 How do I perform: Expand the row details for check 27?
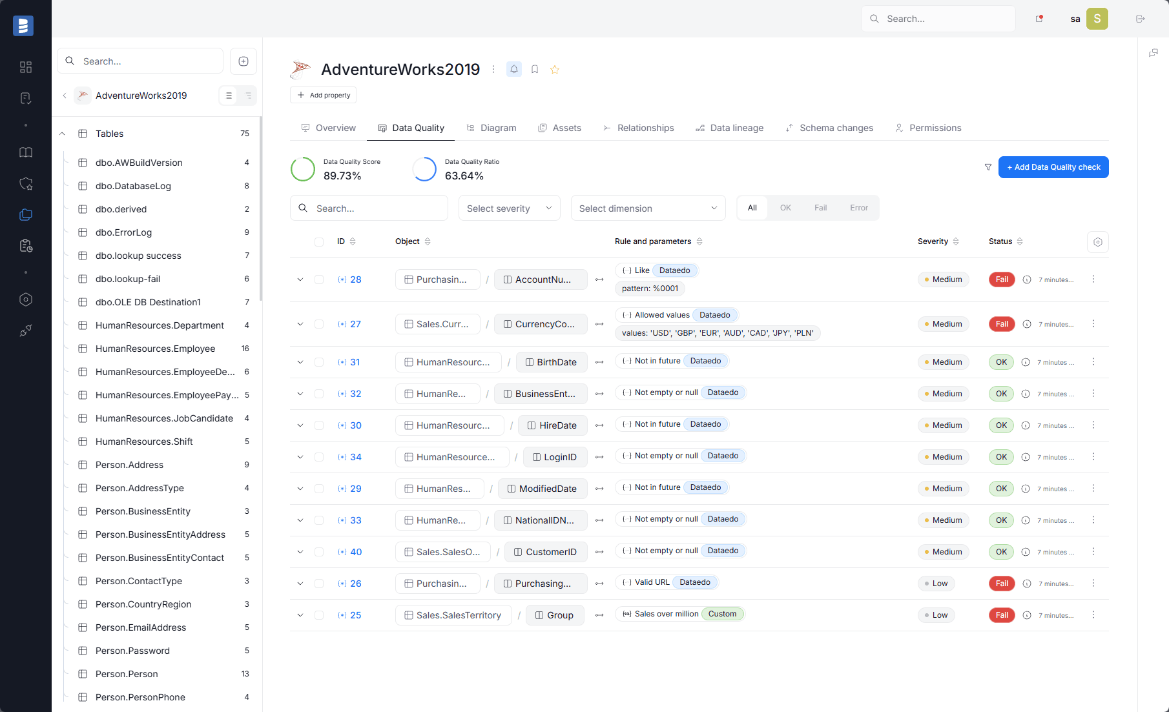click(300, 324)
